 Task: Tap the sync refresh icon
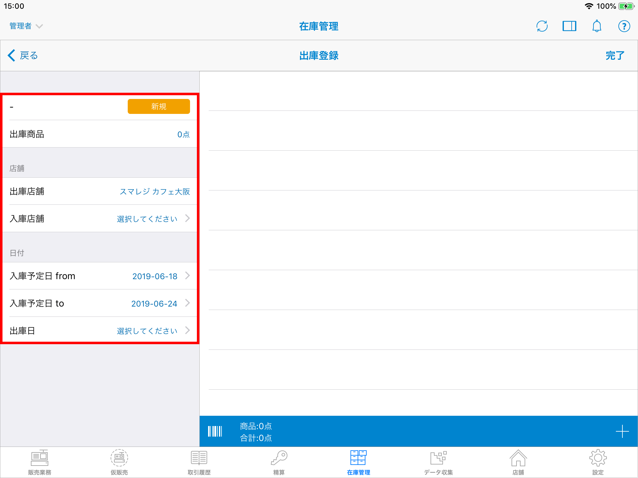pos(542,26)
